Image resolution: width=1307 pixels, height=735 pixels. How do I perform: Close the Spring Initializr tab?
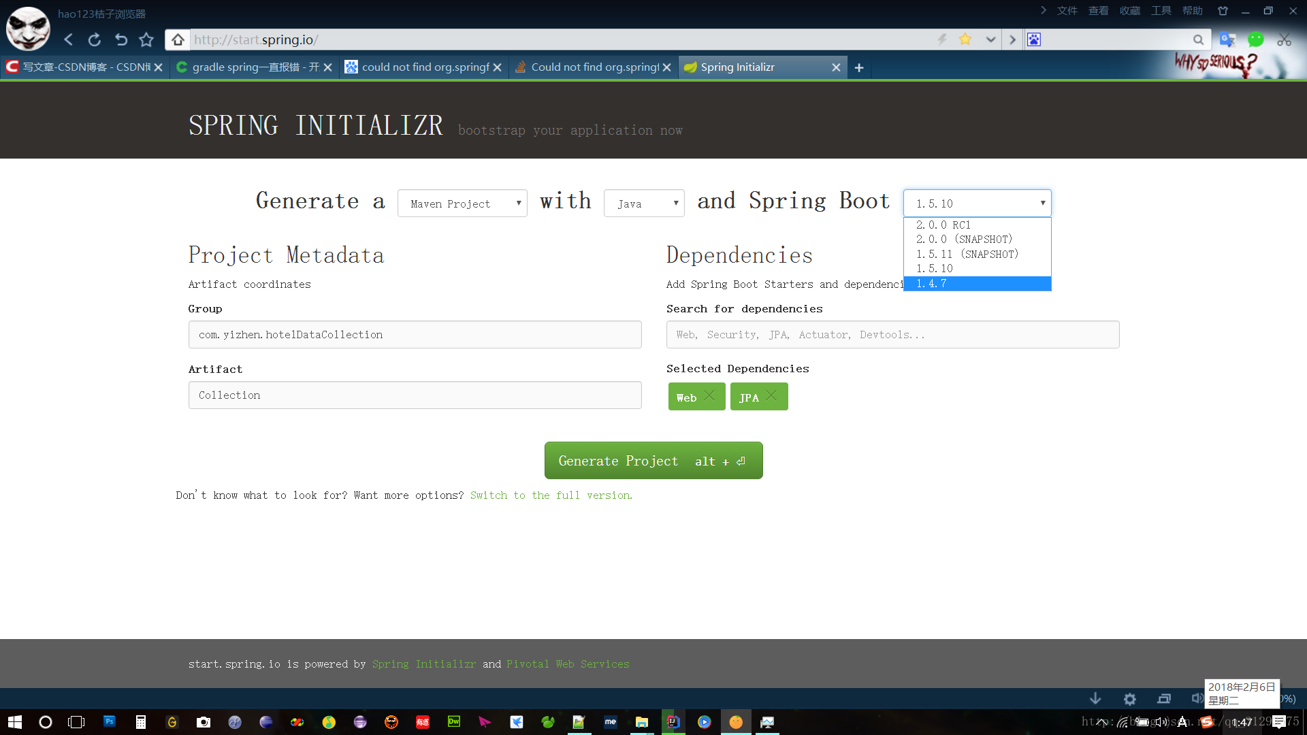point(836,67)
